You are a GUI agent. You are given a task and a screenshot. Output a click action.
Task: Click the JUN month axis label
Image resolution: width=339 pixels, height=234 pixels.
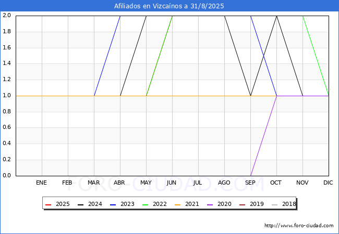tap(172, 183)
